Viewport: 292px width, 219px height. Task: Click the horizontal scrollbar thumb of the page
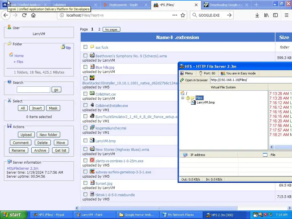coord(159,208)
